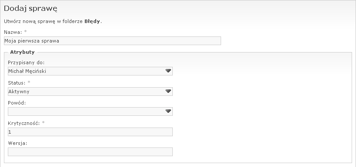Open the Przypisany do dropdown arrow
356x167 pixels.
(x=168, y=71)
